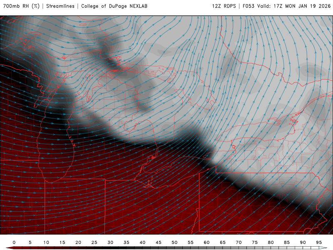Click the '5' colorbar label
This screenshot has height=250, width=333.
click(x=30, y=242)
